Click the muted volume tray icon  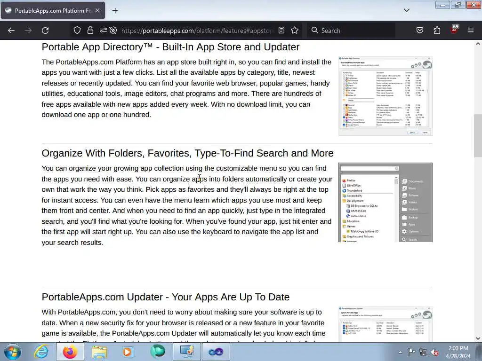click(x=434, y=353)
